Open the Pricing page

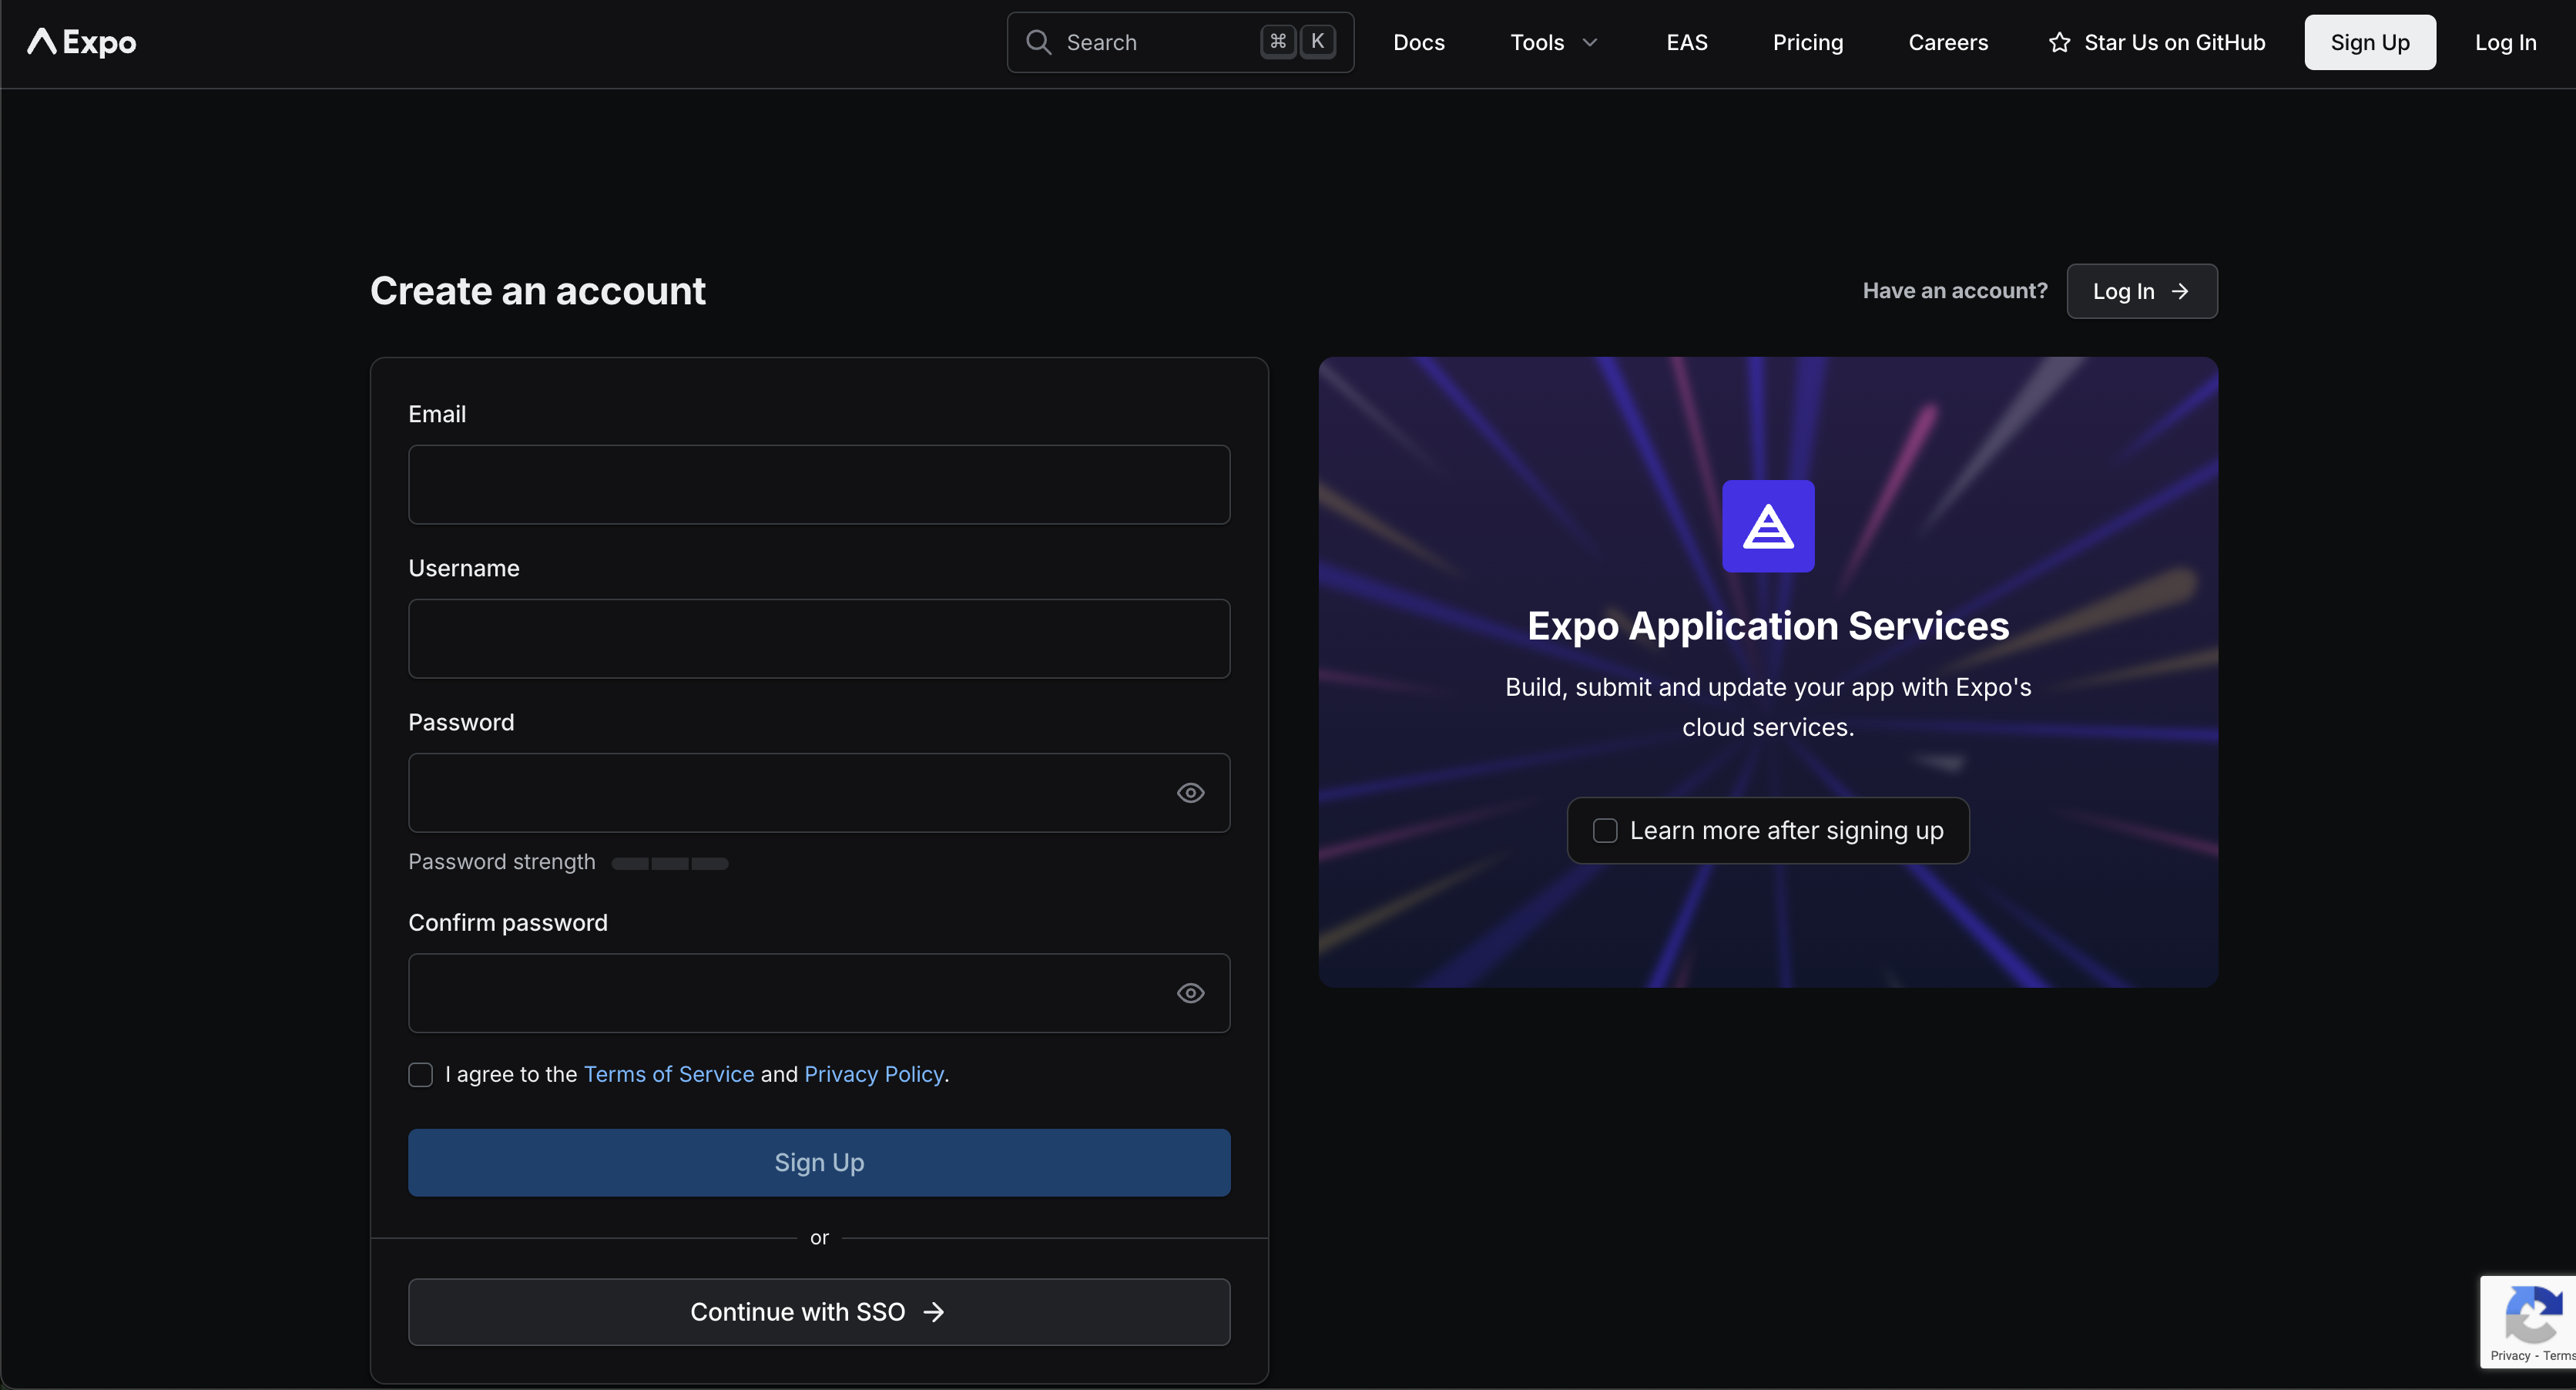point(1808,42)
